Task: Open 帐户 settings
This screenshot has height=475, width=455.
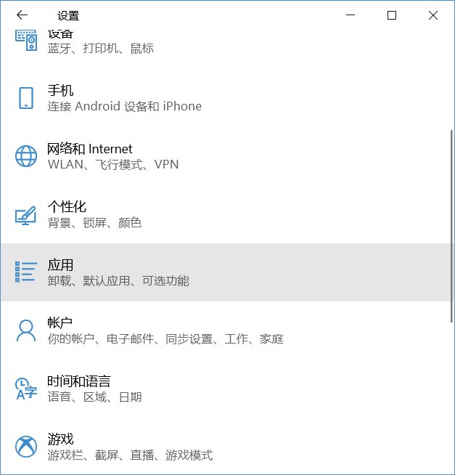Action: [x=226, y=330]
